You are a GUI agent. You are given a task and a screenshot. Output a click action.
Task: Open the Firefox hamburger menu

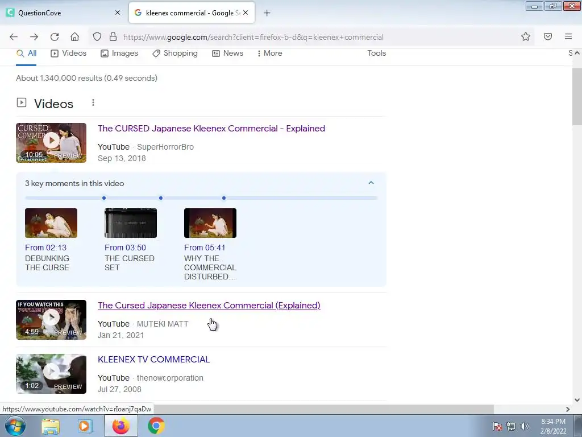[568, 36]
